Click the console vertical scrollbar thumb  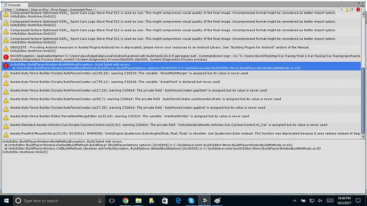363,100
